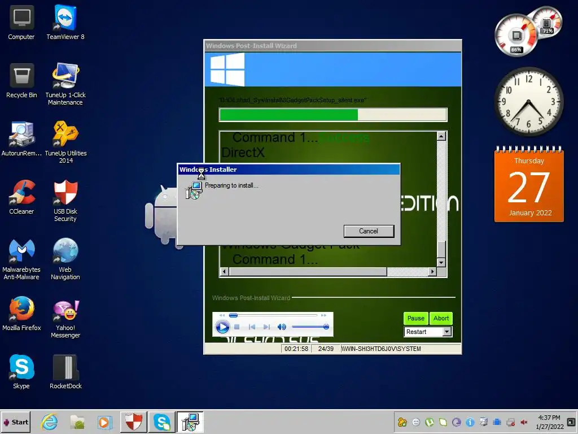Image resolution: width=578 pixels, height=434 pixels.
Task: Select the CCleaner desktop shortcut
Action: pyautogui.click(x=21, y=197)
